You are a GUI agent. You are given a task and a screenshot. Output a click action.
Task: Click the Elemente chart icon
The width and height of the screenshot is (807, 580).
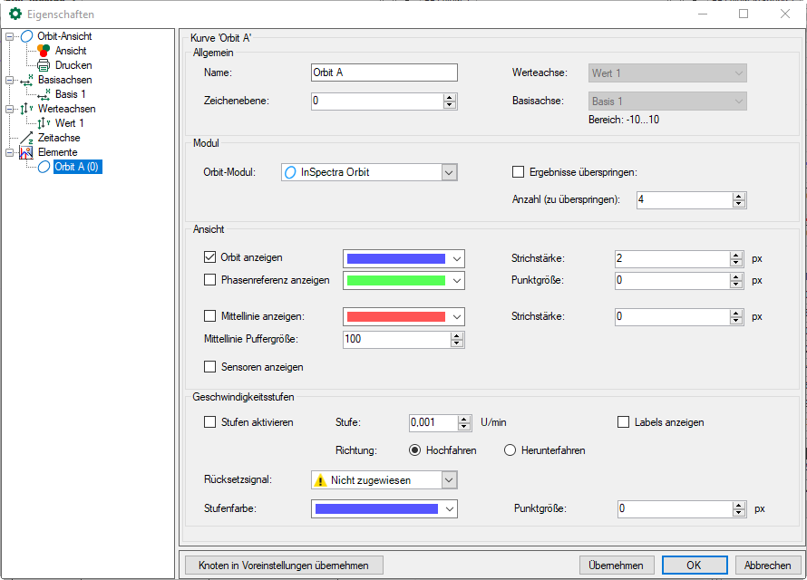click(x=26, y=152)
